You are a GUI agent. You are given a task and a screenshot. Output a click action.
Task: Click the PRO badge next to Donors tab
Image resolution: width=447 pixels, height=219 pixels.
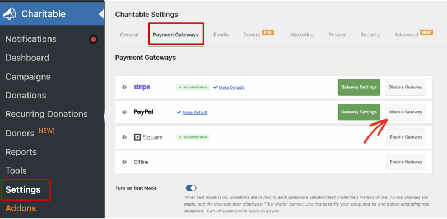tap(268, 32)
